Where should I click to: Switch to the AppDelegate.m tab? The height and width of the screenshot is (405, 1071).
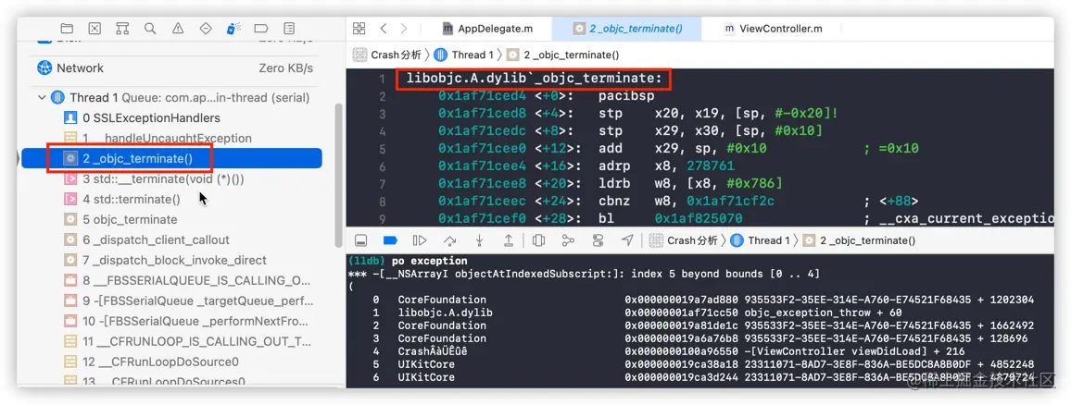pyautogui.click(x=487, y=29)
